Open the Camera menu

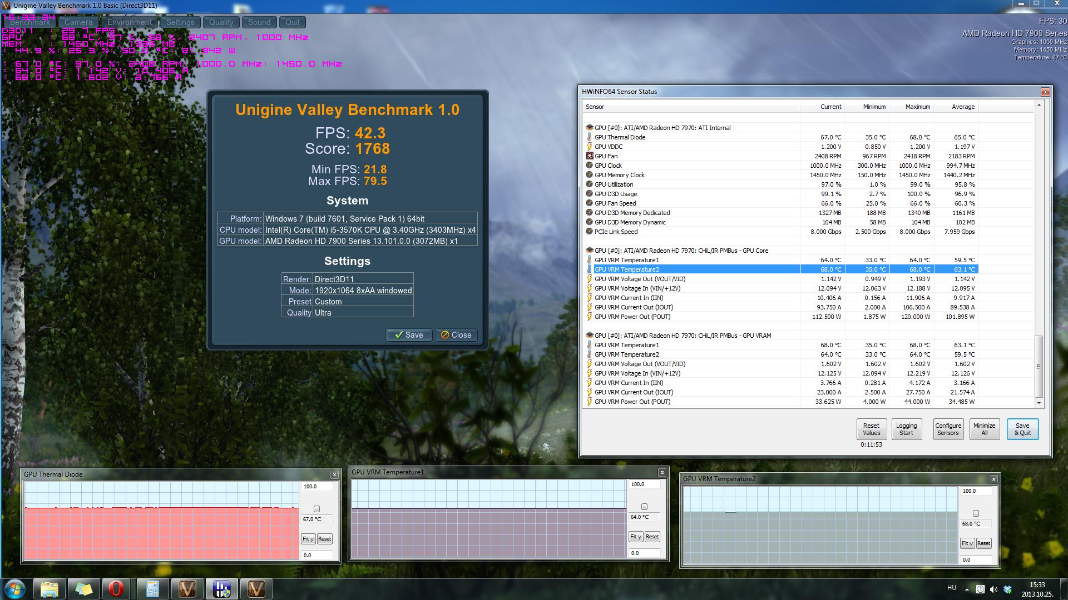78,22
